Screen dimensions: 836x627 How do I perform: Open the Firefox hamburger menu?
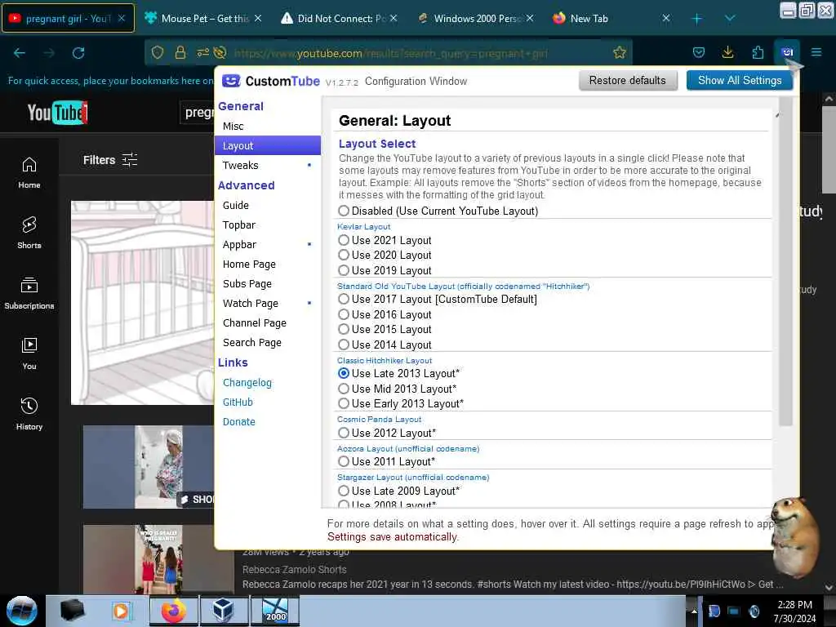pos(816,52)
